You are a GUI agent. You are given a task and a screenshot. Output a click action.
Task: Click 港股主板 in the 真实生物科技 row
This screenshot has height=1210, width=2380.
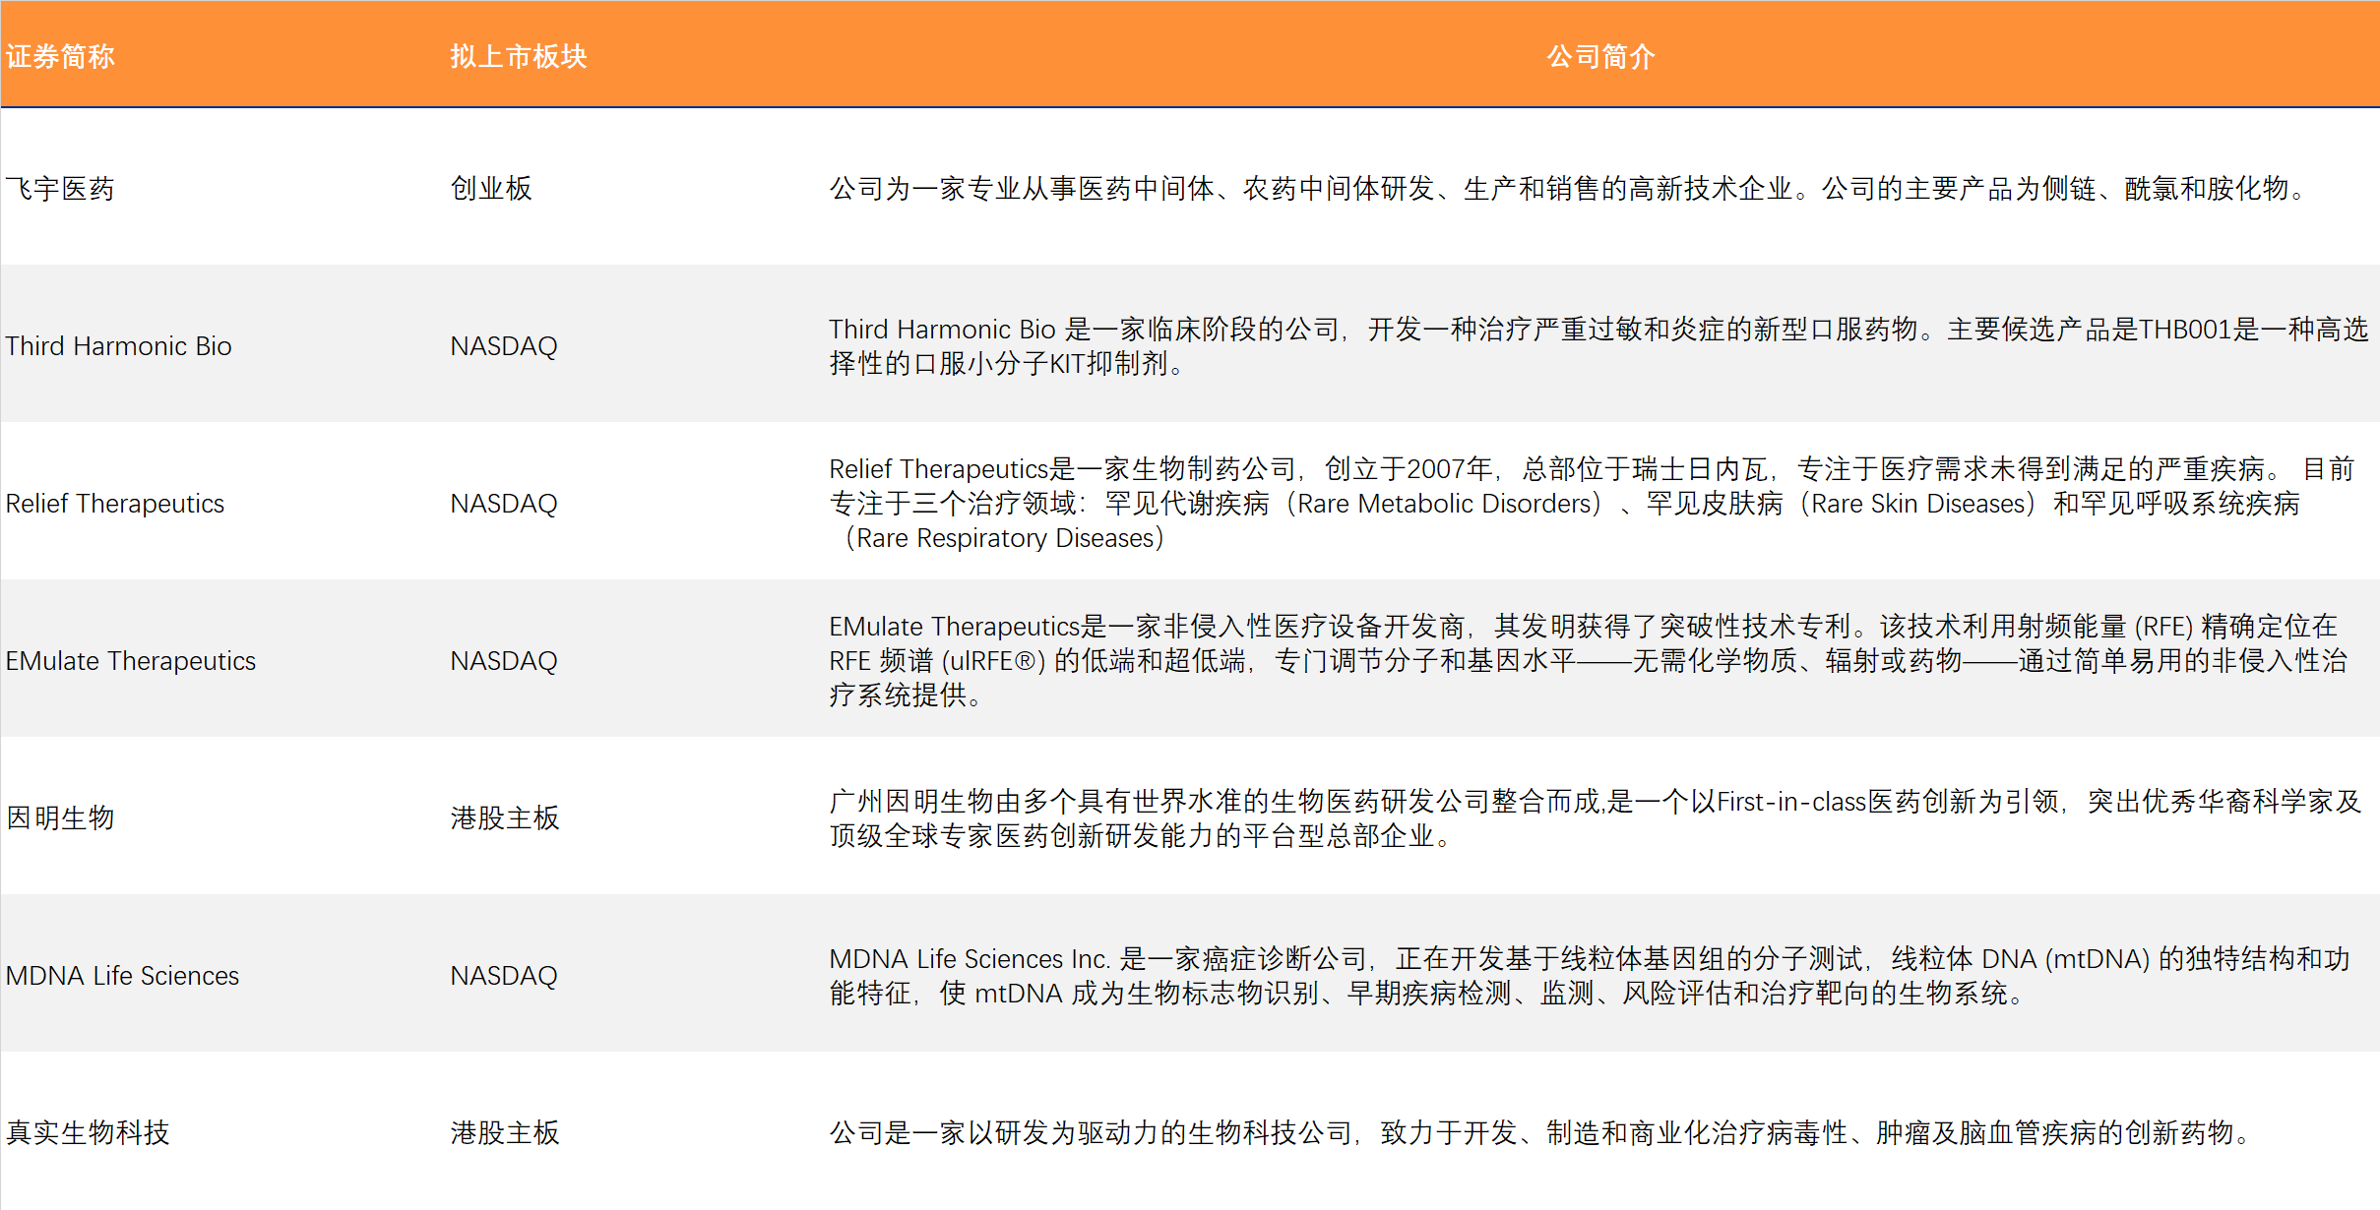[505, 1132]
